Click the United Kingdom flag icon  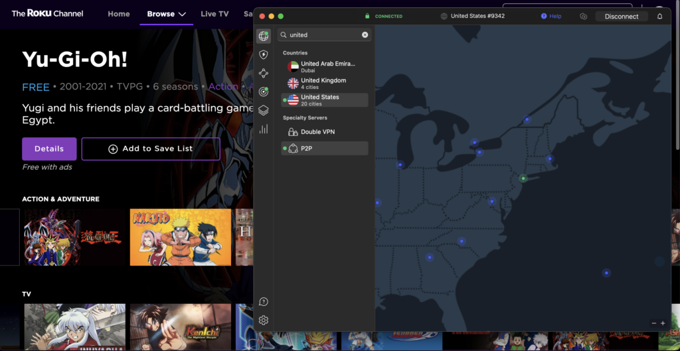pyautogui.click(x=293, y=83)
